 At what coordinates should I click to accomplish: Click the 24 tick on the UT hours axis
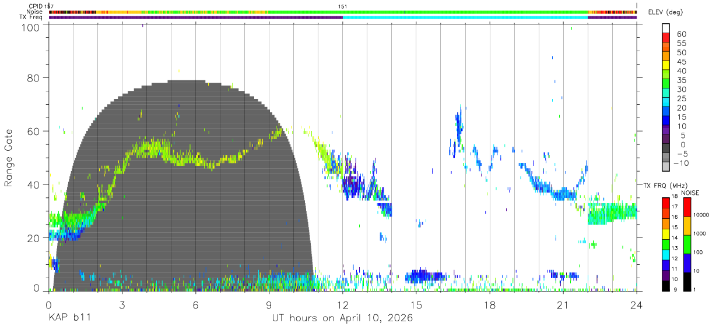click(637, 305)
